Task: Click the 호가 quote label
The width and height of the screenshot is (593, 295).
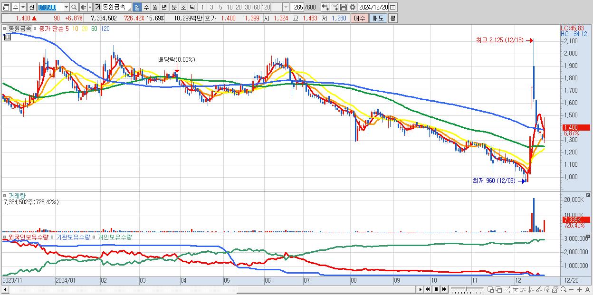Action: [x=210, y=18]
